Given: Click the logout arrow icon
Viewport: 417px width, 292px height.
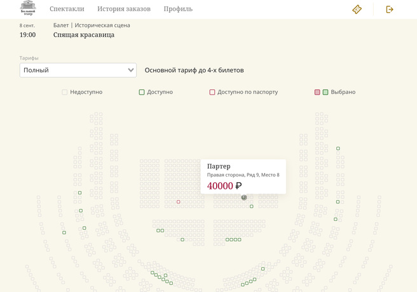Looking at the screenshot, I should 390,10.
